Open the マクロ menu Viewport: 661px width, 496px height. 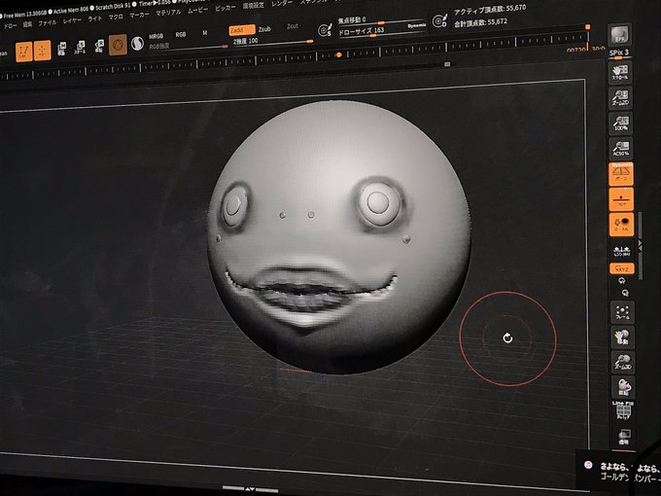[x=116, y=17]
